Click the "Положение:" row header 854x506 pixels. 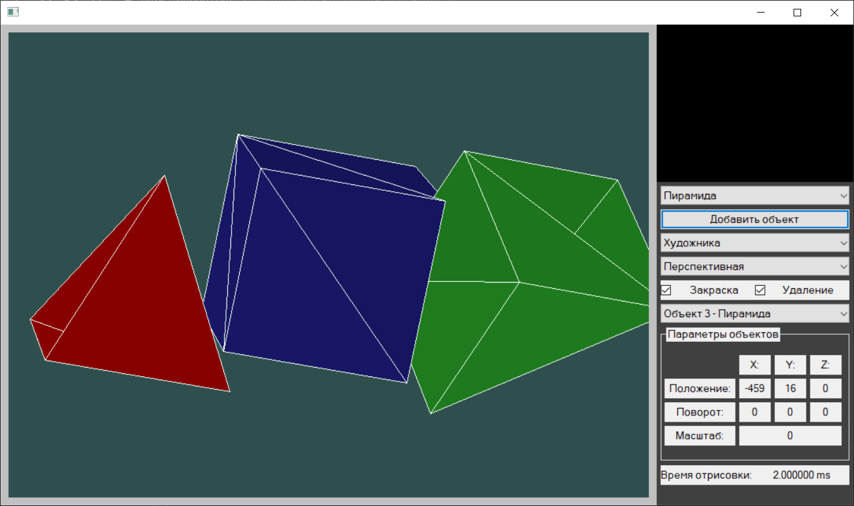click(700, 388)
